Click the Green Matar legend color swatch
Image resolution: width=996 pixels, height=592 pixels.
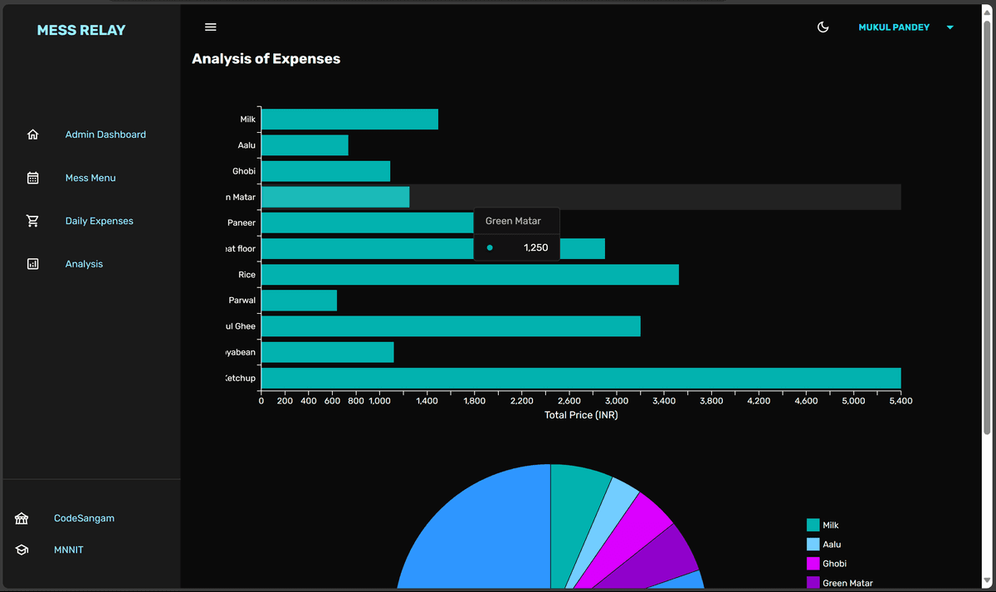(x=813, y=583)
